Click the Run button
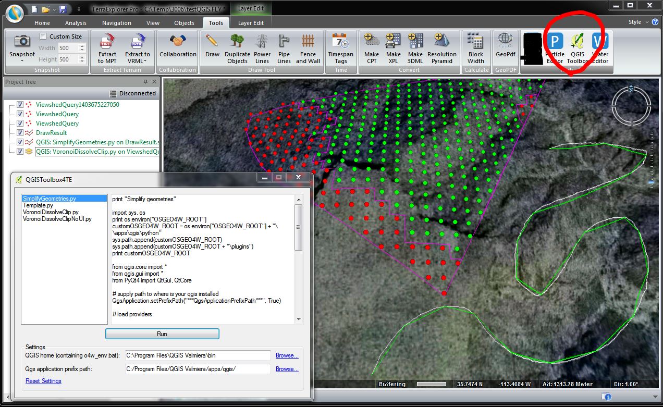The height and width of the screenshot is (407, 663). click(162, 334)
